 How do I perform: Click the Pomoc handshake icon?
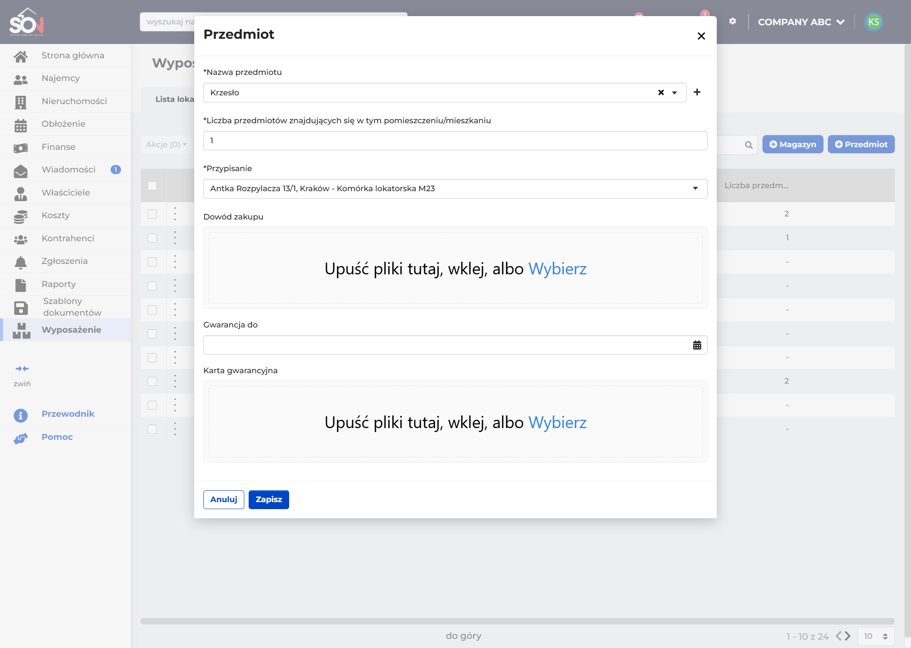pos(20,438)
